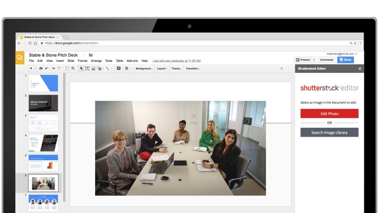379x213 pixels.
Task: Open the Comments button
Action: pyautogui.click(x=326, y=60)
